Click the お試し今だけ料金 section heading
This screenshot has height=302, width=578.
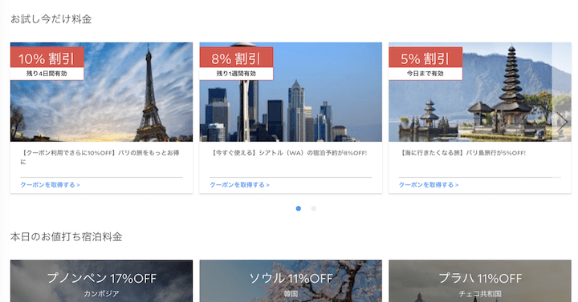pos(51,19)
